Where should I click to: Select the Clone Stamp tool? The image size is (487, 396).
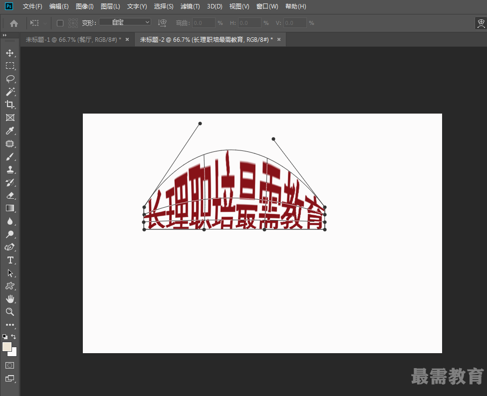[10, 170]
